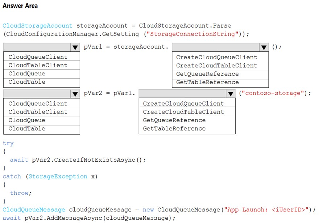Choose CreateCloudTableClient in storageAccount method list

click(x=220, y=66)
